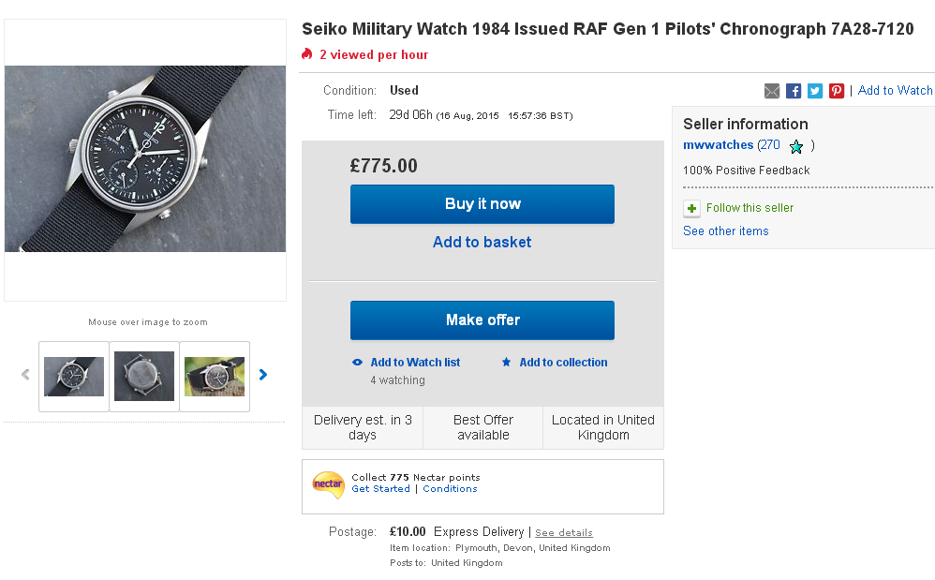Select the watch caseback thumbnail
The image size is (935, 580).
tap(144, 376)
